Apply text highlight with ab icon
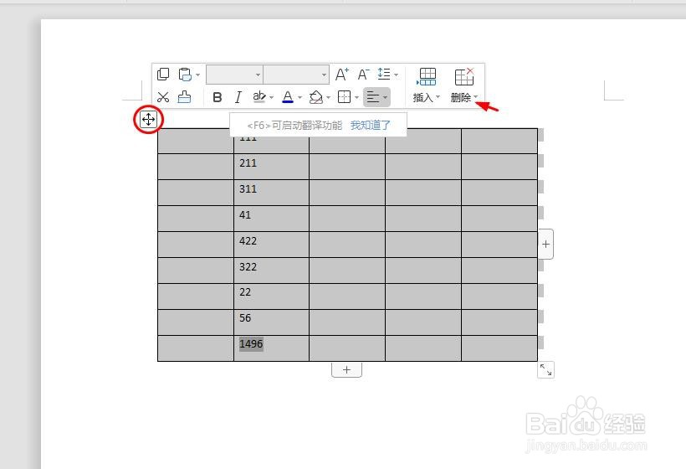686x469 pixels. (259, 96)
